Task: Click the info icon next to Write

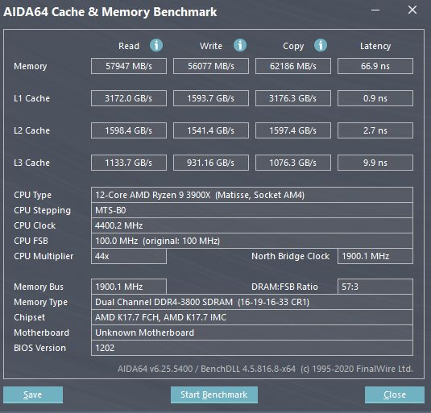Action: (240, 45)
